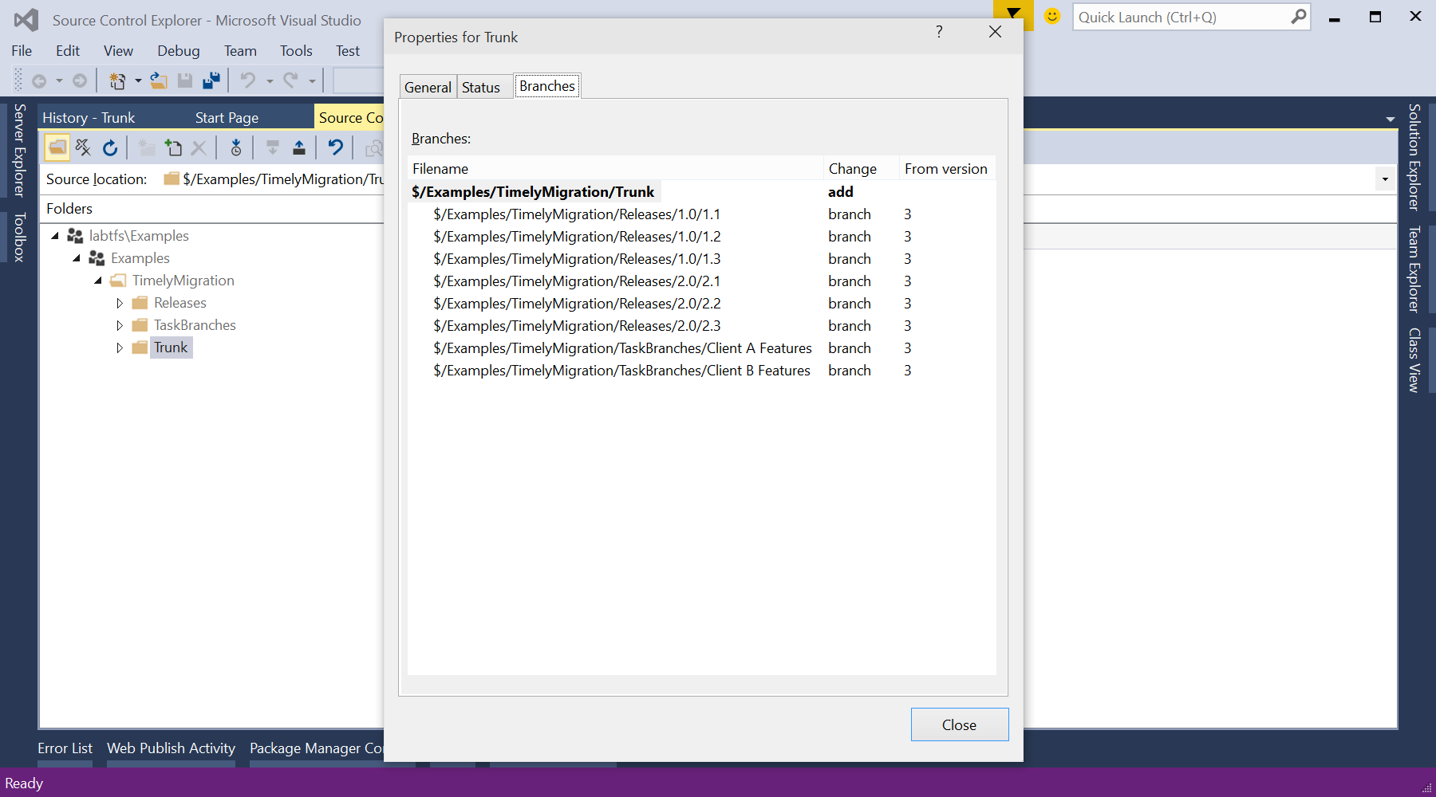The image size is (1436, 797).
Task: Click Get Latest Version clock icon
Action: (x=236, y=147)
